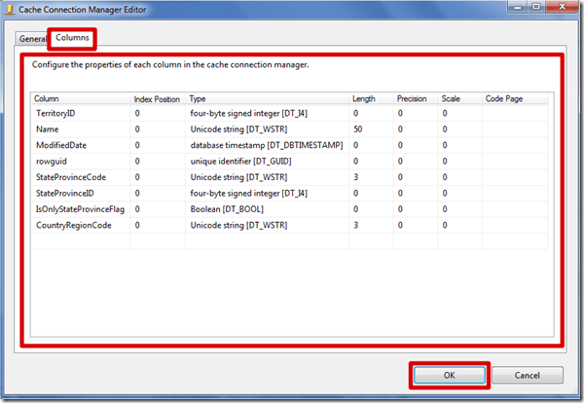
Task: Click the Boolean [DT_BOOL] type cell
Action: [x=227, y=209]
